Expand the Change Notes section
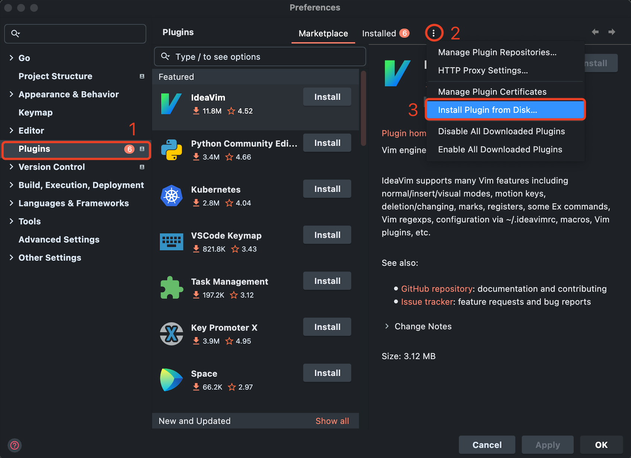631x458 pixels. 387,326
